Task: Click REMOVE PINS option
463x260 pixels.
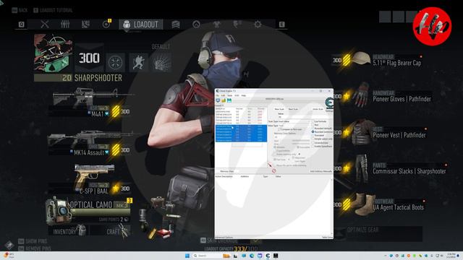Action: (35, 248)
